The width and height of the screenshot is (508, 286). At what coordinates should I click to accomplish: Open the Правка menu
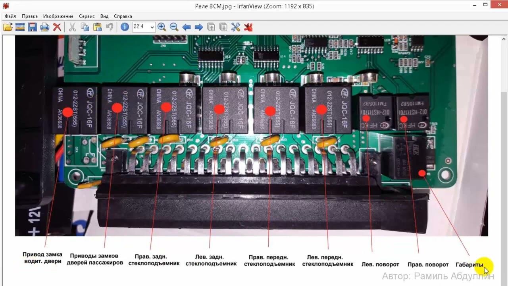click(x=30, y=16)
